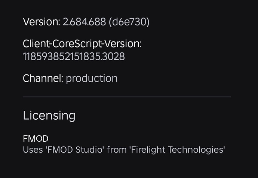
Task: Click the horizontal divider above Licensing
Action: point(126,97)
